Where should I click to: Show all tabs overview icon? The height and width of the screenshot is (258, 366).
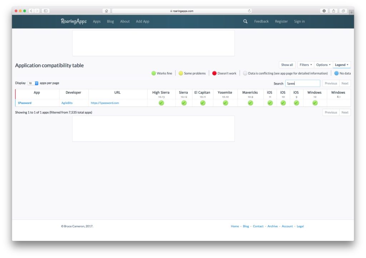(343, 11)
